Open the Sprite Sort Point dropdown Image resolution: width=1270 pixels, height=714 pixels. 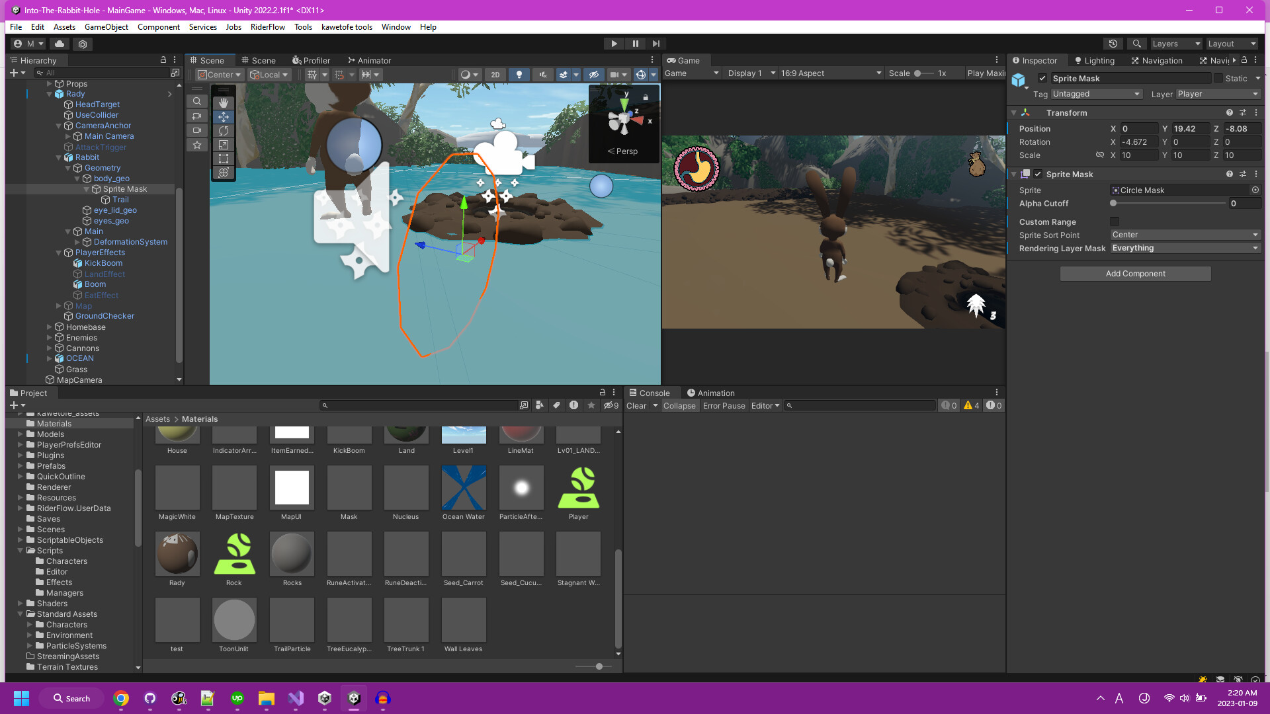pyautogui.click(x=1184, y=235)
